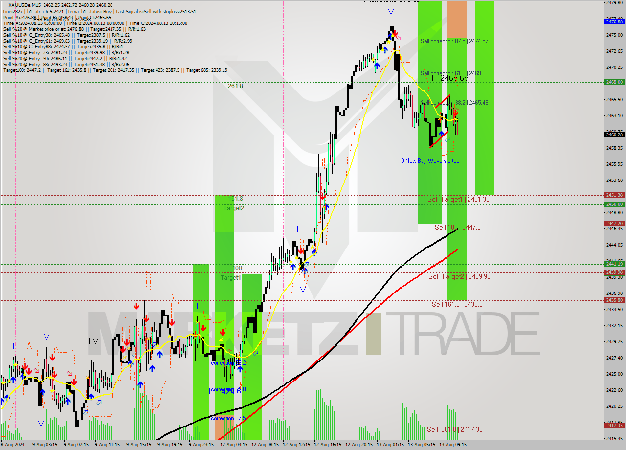
Task: Click the '9 Aug 15:15' time axis label
Action: pyautogui.click(x=138, y=445)
